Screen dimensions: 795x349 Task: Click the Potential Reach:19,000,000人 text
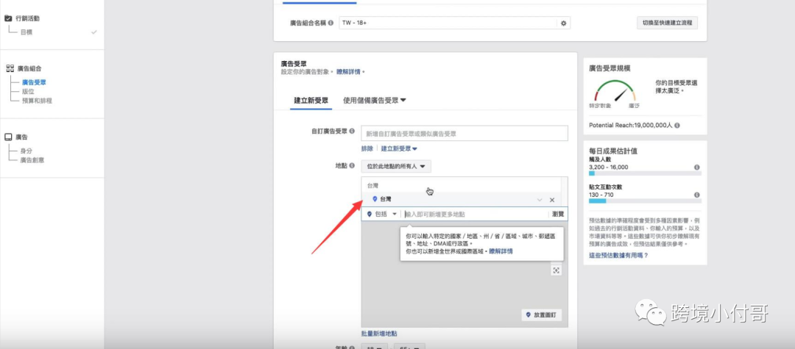(631, 126)
